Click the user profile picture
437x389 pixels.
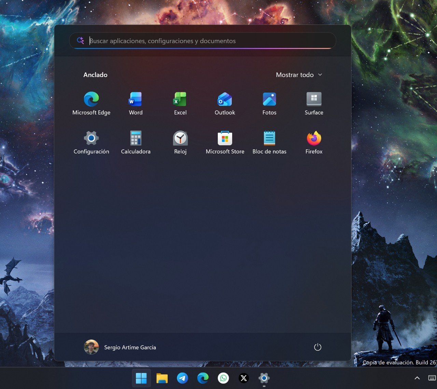click(x=91, y=347)
